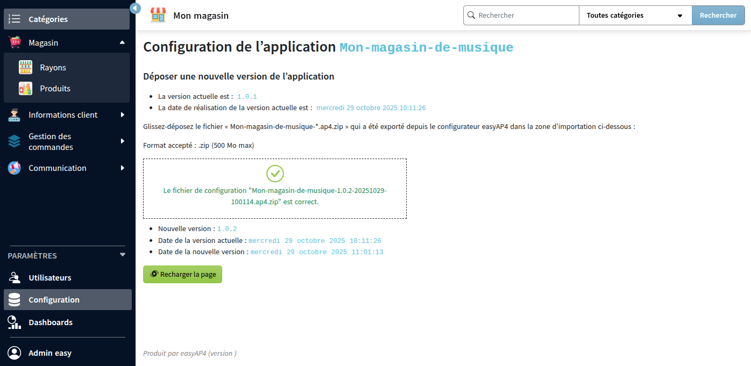
Task: Select the Informations client icon
Action: (15, 114)
